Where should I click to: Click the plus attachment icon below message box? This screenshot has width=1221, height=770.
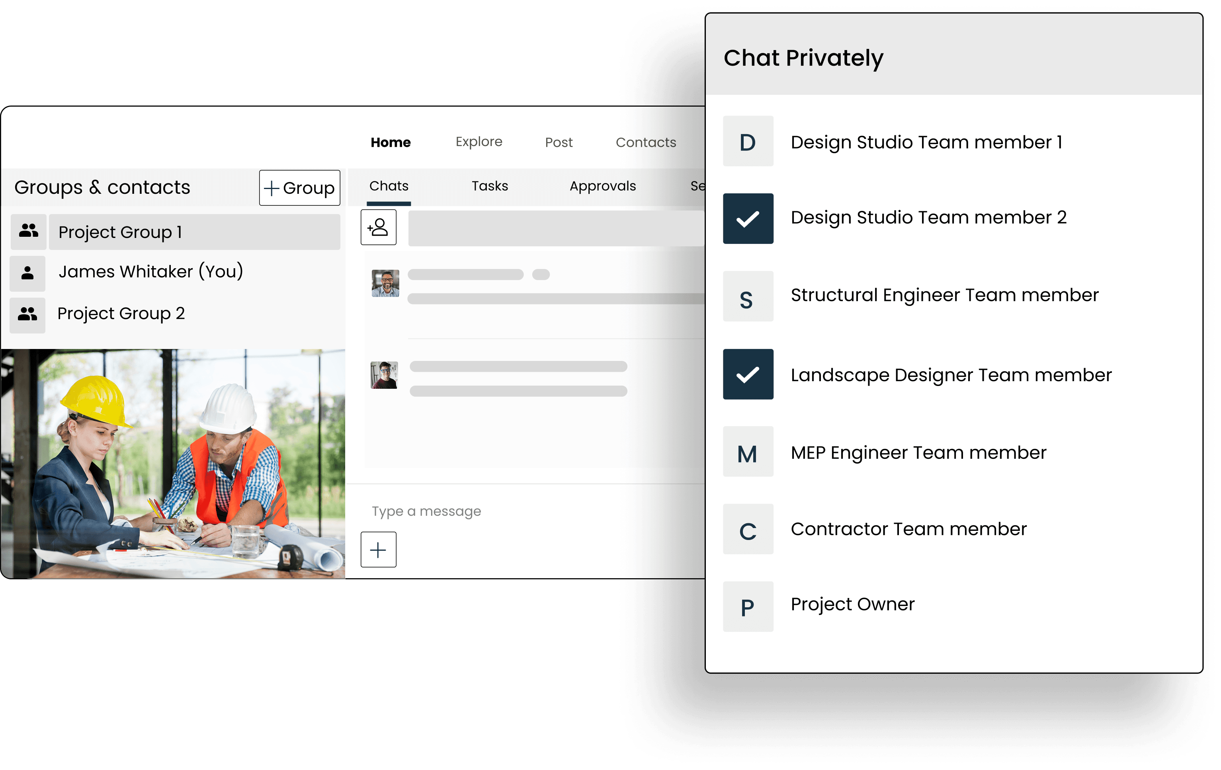(378, 550)
